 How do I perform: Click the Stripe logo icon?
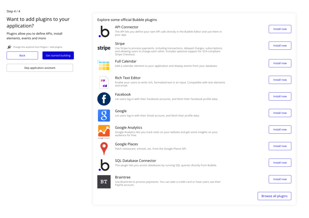(104, 48)
